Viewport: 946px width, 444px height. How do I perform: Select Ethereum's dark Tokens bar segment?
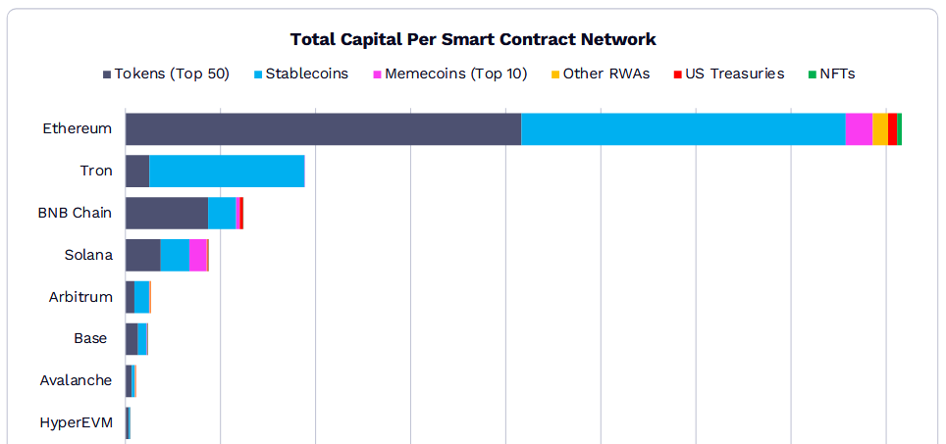(324, 129)
